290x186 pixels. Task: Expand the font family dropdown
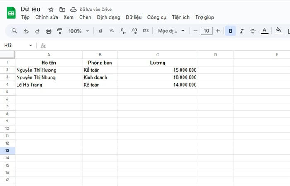(171, 31)
